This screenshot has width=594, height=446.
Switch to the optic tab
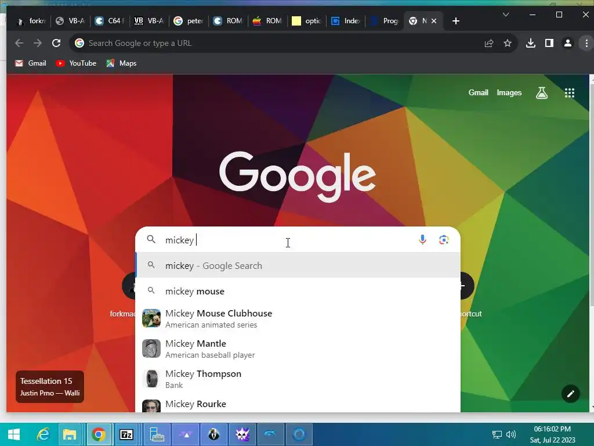point(306,21)
